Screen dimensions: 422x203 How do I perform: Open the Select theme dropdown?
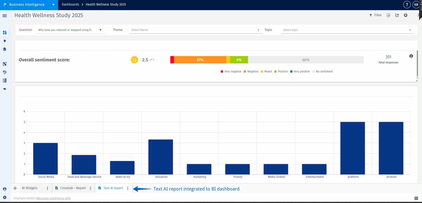click(x=195, y=30)
